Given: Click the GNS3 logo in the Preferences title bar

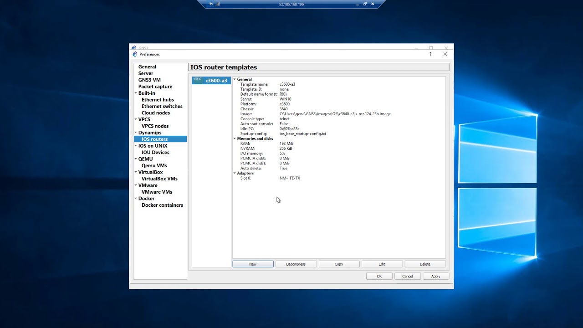Looking at the screenshot, I should click(x=135, y=54).
